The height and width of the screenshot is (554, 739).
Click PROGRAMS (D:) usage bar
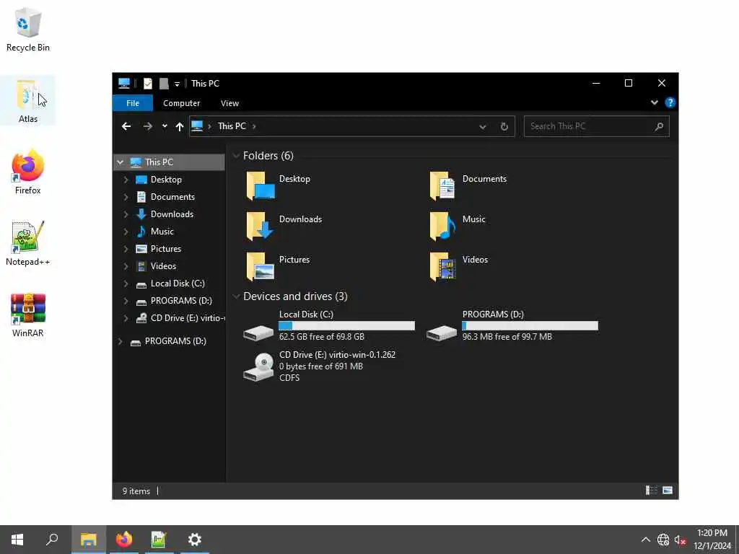click(x=530, y=325)
